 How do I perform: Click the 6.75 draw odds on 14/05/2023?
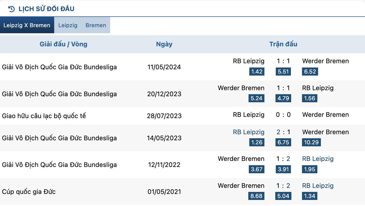pos(283,142)
